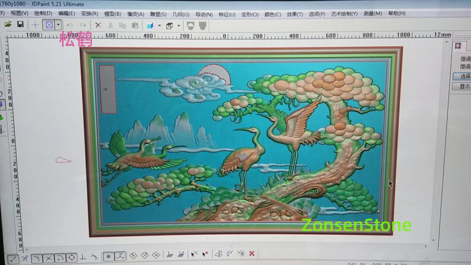Expand the blue 3D cube view dropdown
Image resolution: width=471 pixels, height=265 pixels.
pyautogui.click(x=159, y=26)
